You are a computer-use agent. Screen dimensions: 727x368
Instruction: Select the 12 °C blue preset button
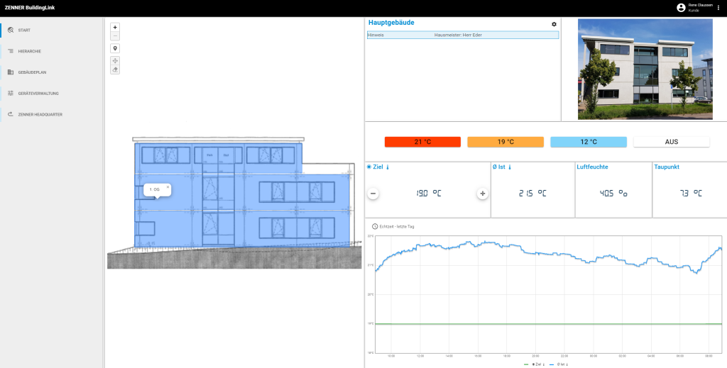[x=589, y=142]
